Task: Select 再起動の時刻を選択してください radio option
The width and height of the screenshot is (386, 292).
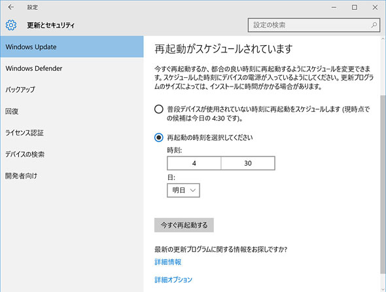Action: (x=159, y=137)
